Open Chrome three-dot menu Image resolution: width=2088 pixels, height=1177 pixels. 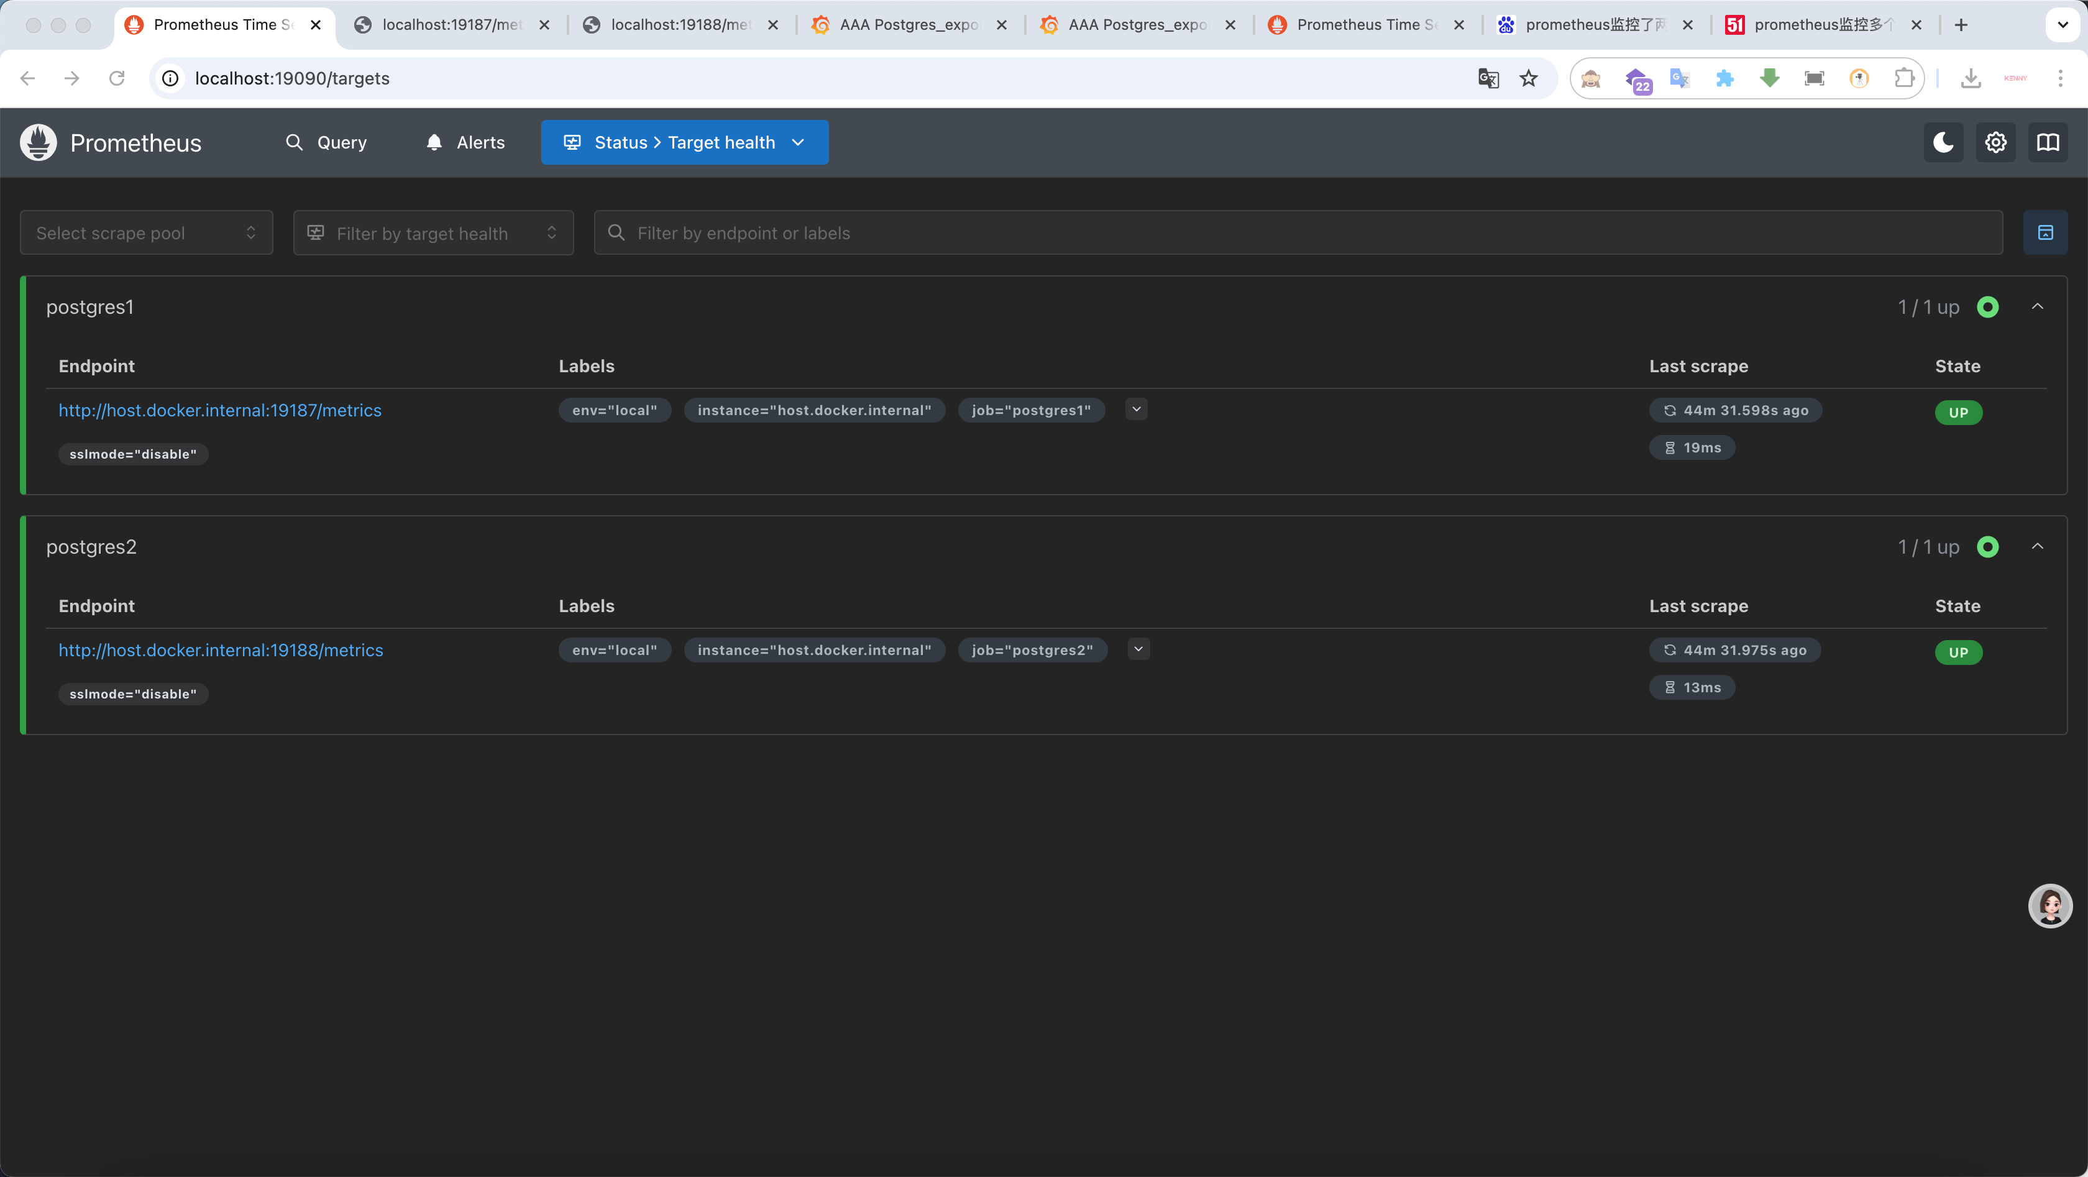(2059, 78)
